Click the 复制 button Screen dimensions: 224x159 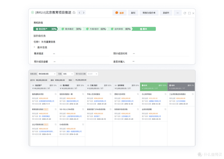[133, 13]
